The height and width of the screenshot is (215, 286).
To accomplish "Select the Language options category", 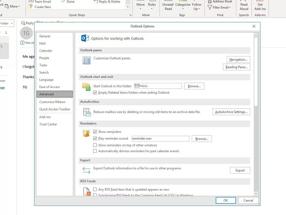I will coord(55,80).
